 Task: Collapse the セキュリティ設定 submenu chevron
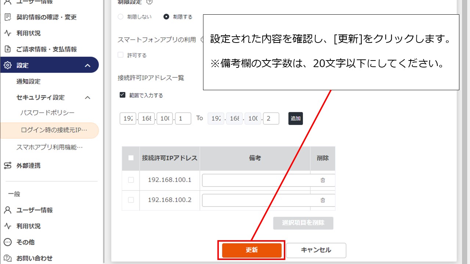coord(88,98)
